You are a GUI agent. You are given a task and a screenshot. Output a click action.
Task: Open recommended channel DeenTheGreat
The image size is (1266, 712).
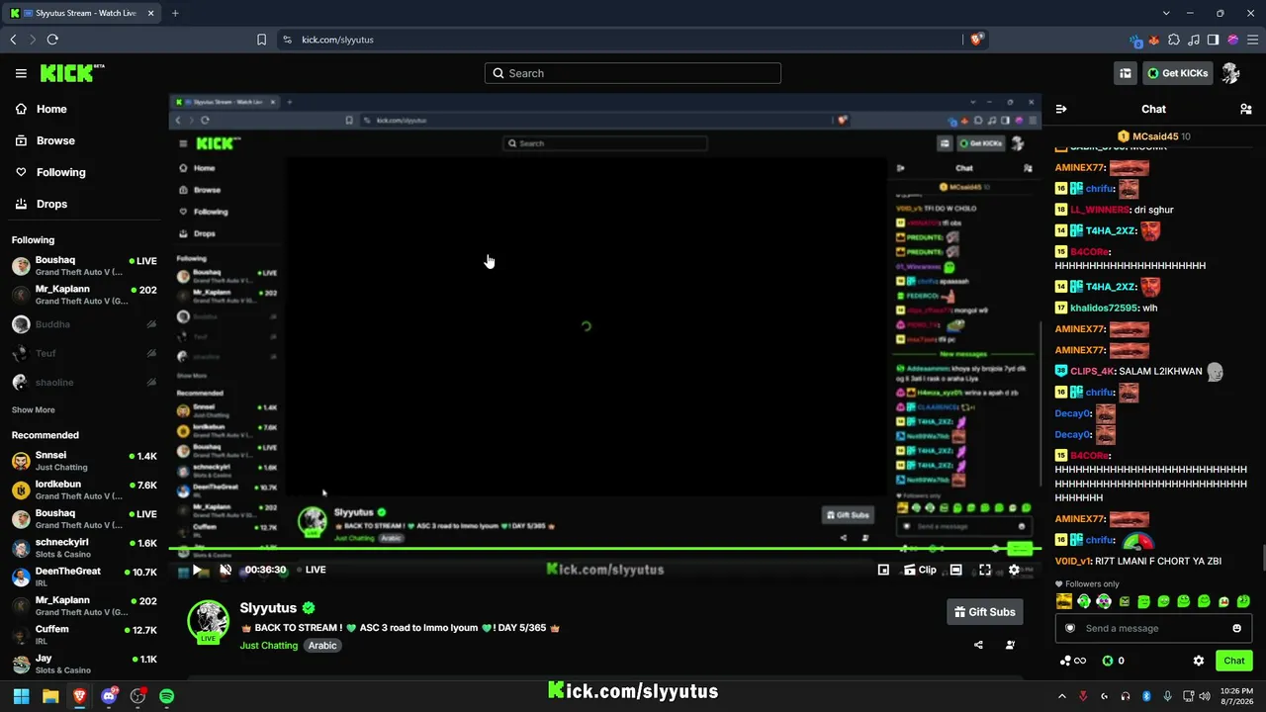84,577
